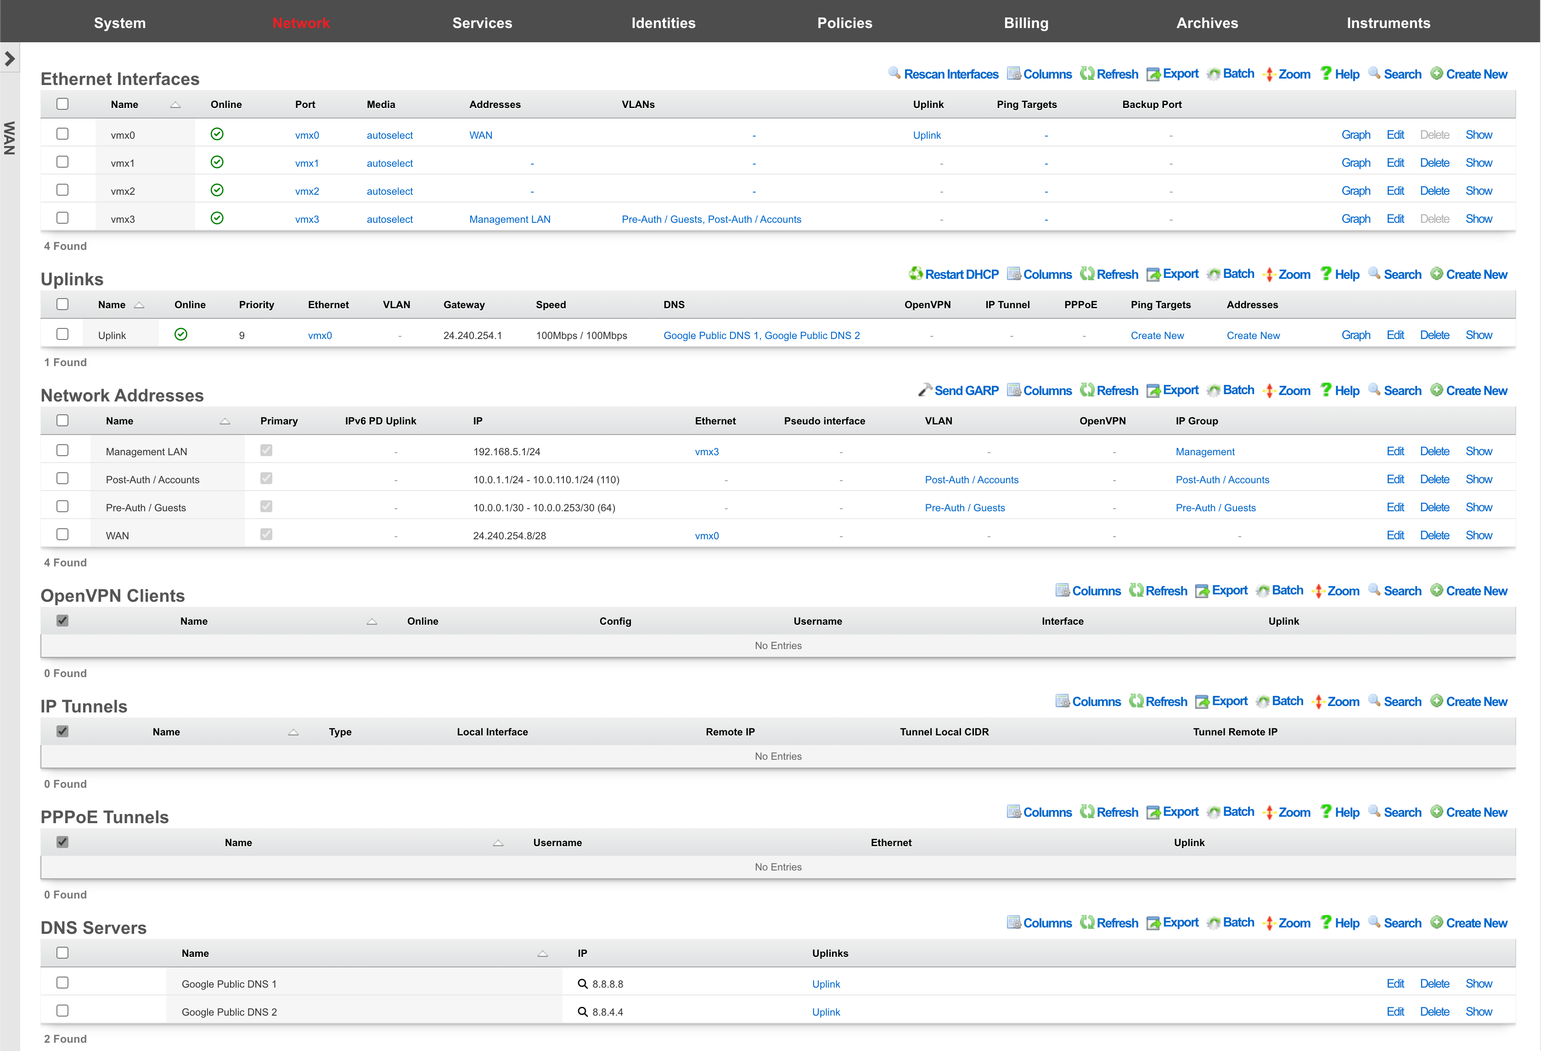Delete the Pre-Auth / Guests address
The height and width of the screenshot is (1051, 1541).
[1434, 507]
